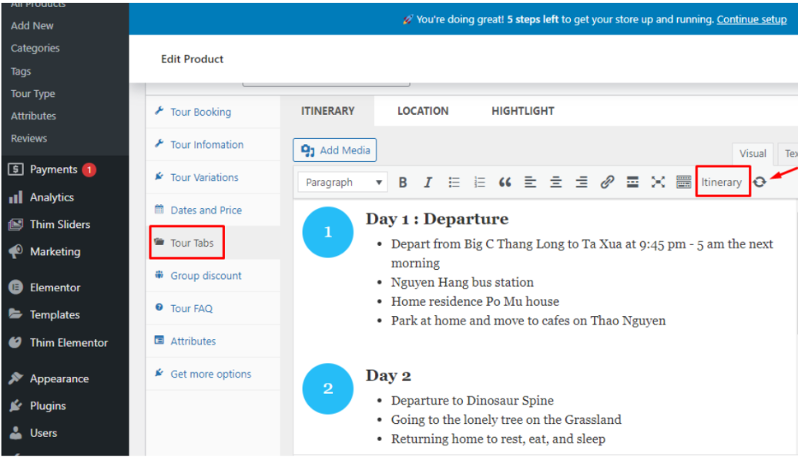The image size is (798, 457).
Task: Click the Add Media button
Action: click(x=335, y=150)
